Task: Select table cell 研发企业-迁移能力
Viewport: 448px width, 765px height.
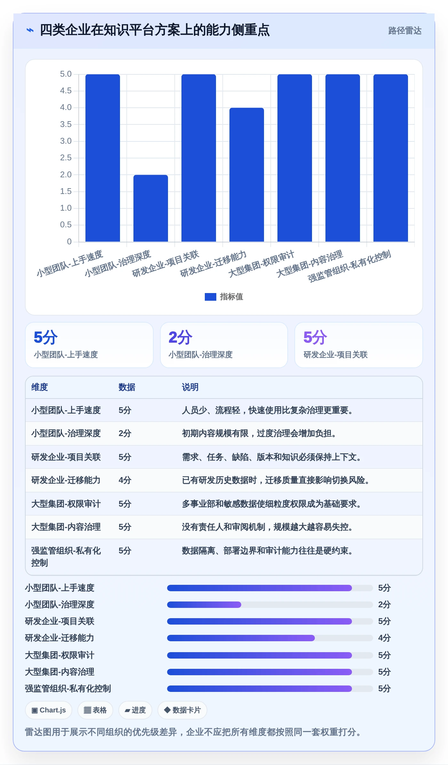Action: pos(66,480)
